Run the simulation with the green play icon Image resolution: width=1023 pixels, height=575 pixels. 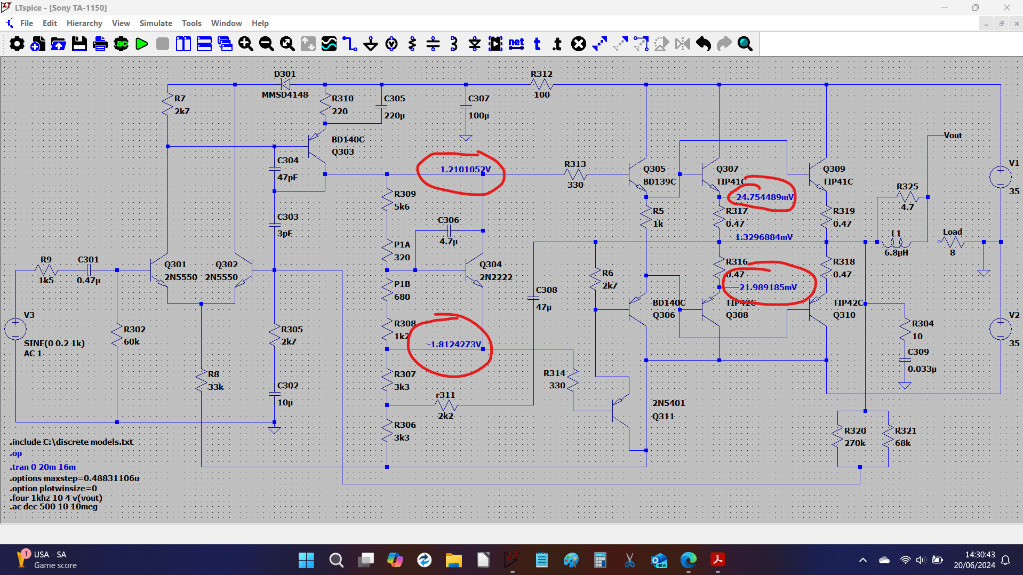142,44
